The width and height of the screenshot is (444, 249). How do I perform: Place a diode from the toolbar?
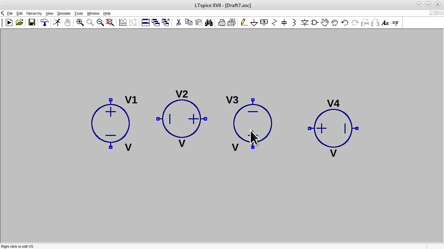point(305,22)
